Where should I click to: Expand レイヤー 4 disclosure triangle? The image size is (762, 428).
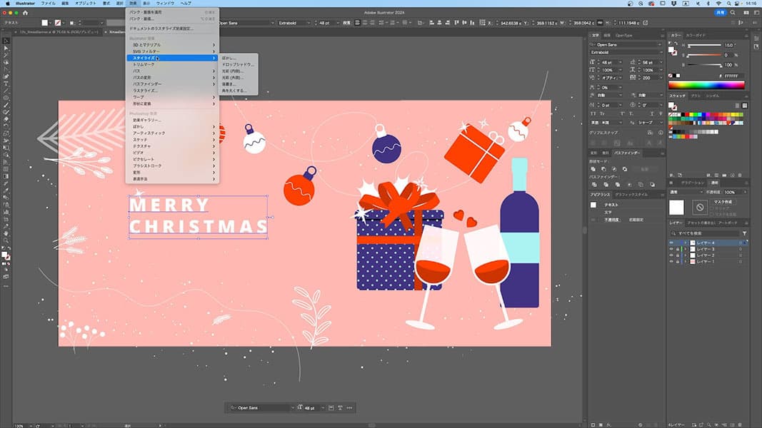click(x=685, y=243)
